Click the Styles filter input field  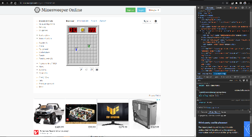pos(212,80)
